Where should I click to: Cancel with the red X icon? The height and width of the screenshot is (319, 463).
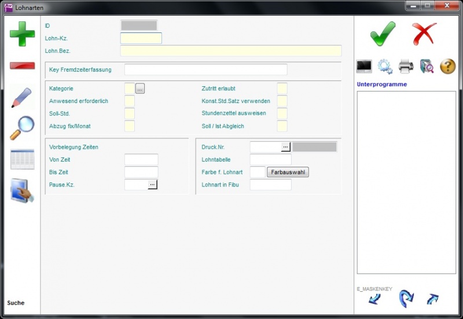[424, 34]
